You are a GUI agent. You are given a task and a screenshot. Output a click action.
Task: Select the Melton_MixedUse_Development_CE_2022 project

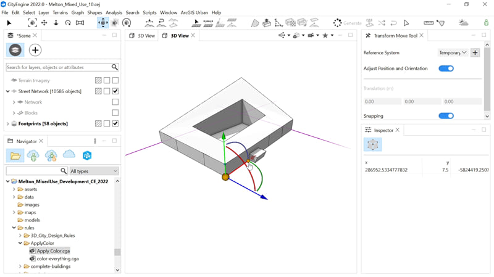click(x=63, y=181)
